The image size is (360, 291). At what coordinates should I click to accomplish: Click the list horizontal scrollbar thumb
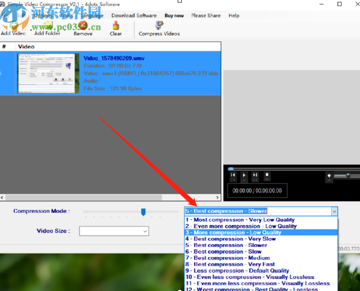coord(84,197)
